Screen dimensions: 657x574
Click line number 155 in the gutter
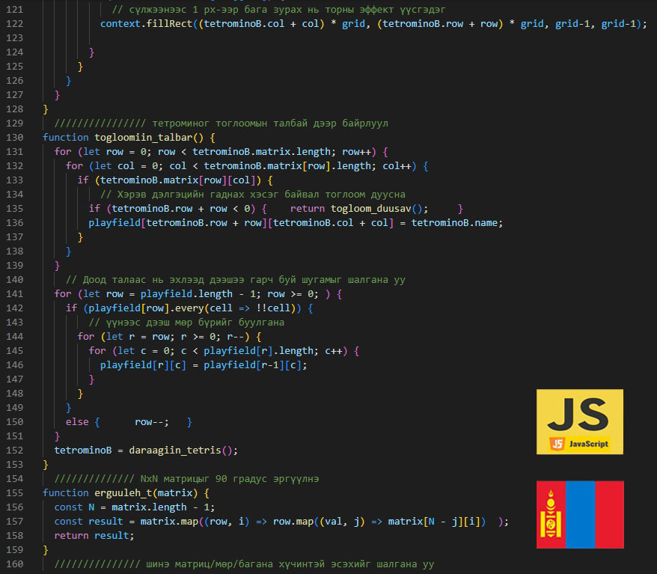tap(15, 493)
